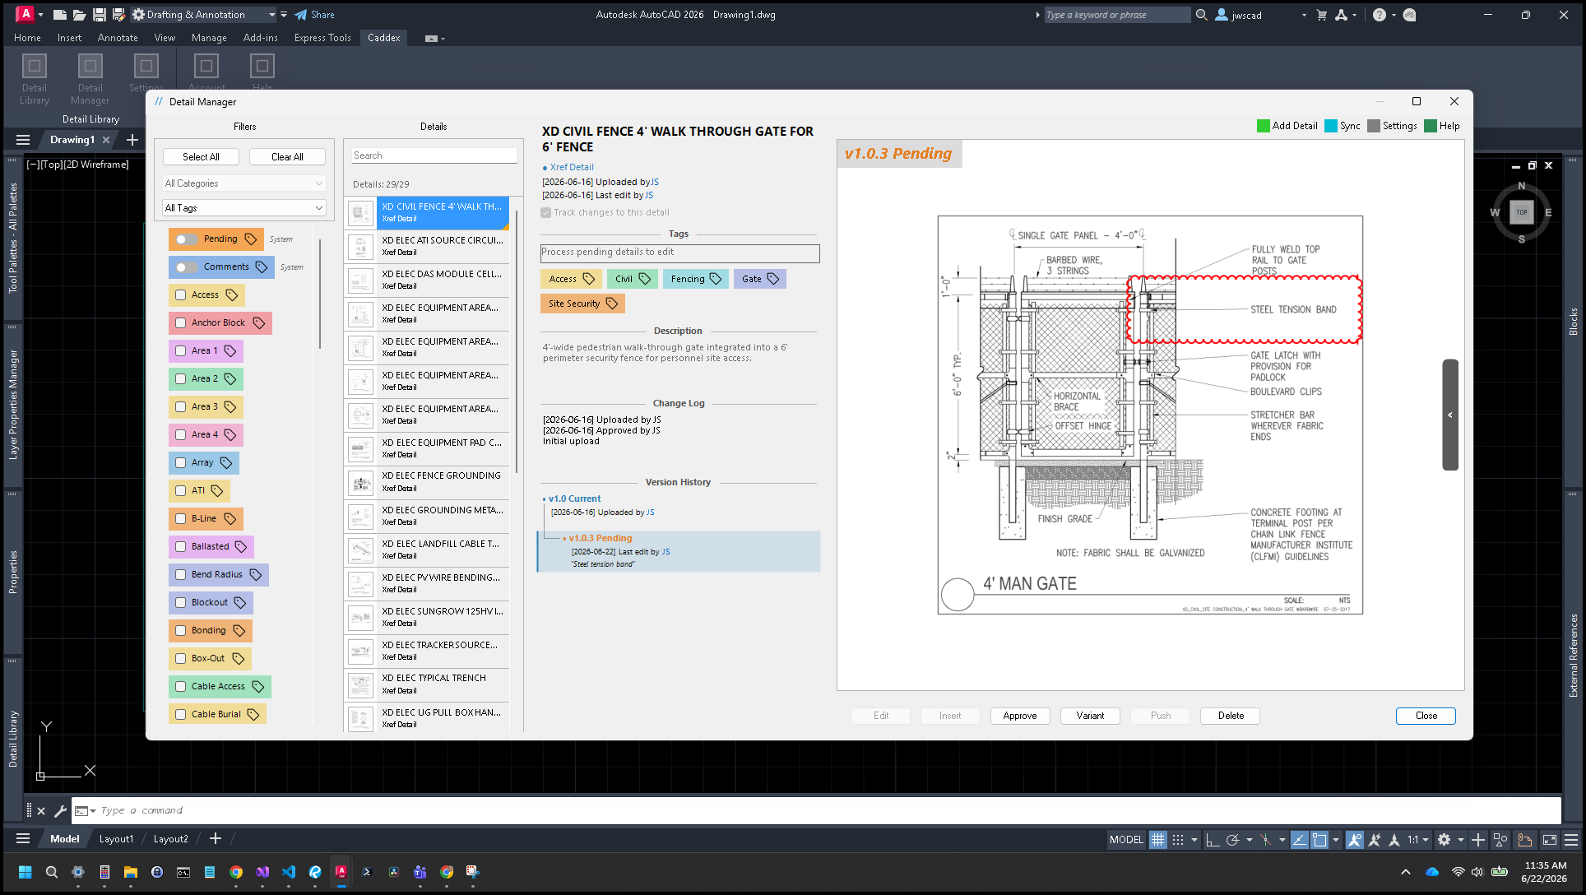Click the green Help icon in Detail Manager
The width and height of the screenshot is (1586, 895).
(x=1430, y=126)
